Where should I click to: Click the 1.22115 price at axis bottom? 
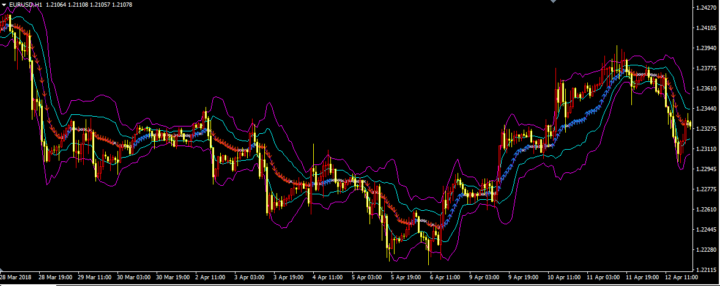[707, 269]
